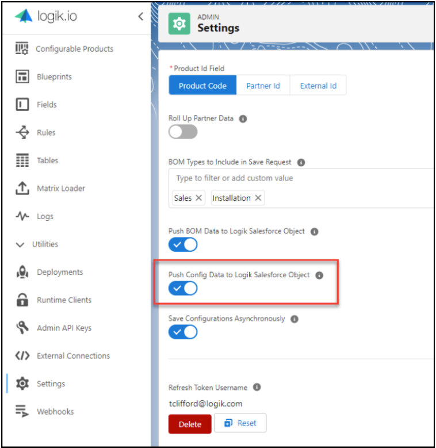The width and height of the screenshot is (436, 448).
Task: Open the Webhooks page
Action: point(55,411)
